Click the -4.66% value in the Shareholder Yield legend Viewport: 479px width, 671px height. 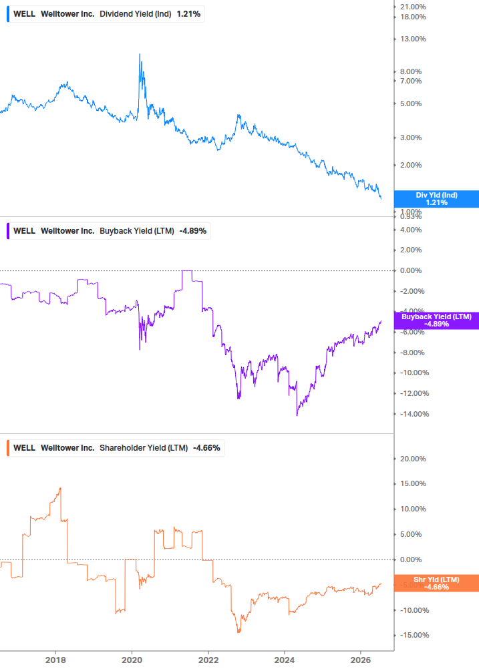click(x=206, y=448)
